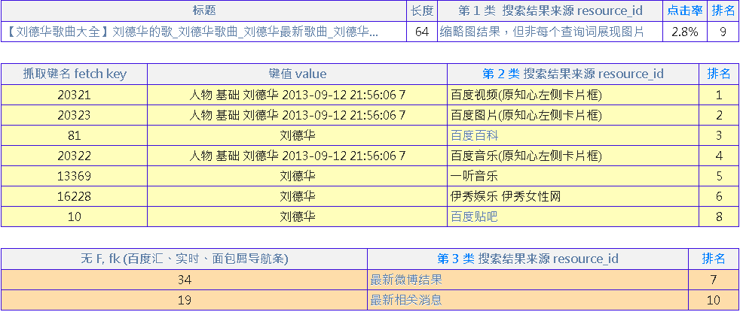Click the 刘德华 value in row 13369

pyautogui.click(x=298, y=176)
